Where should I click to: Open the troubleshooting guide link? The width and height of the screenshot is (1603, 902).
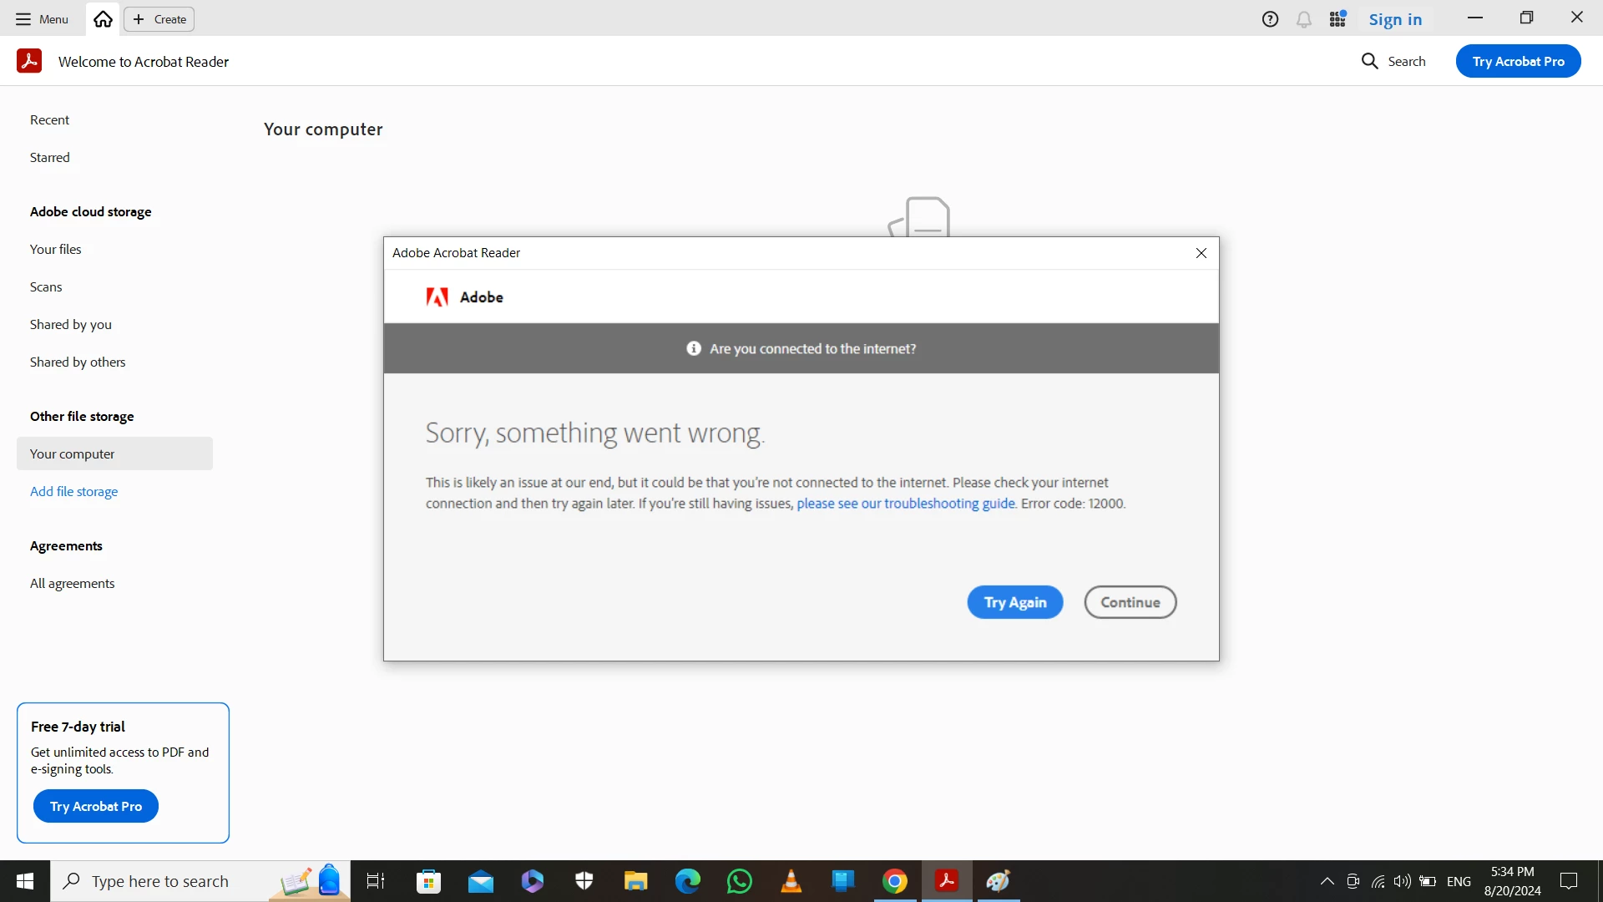tap(906, 504)
